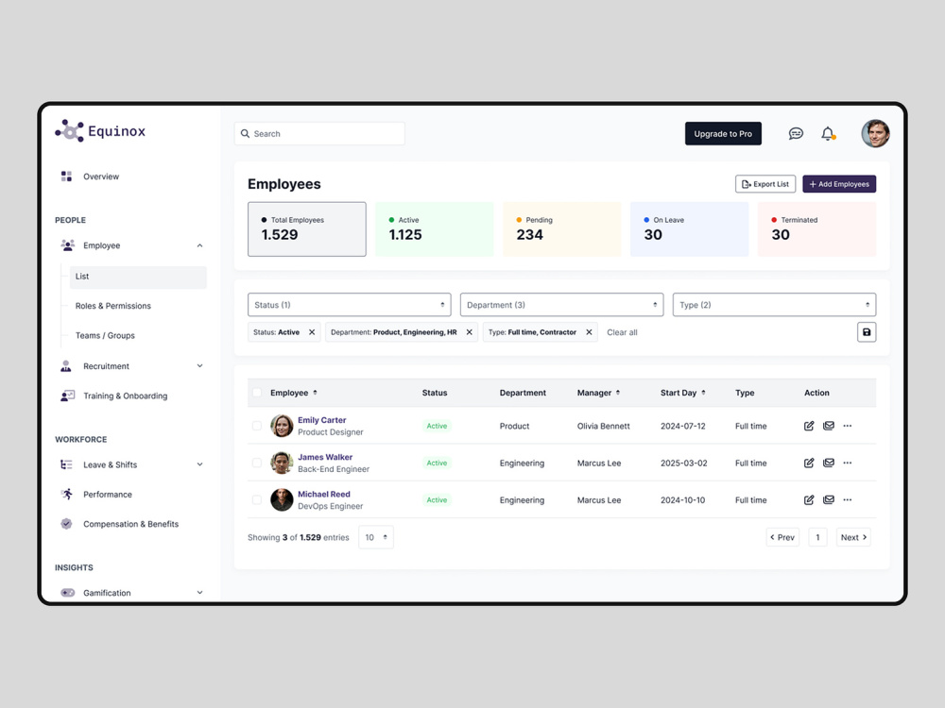Image resolution: width=945 pixels, height=708 pixels.
Task: Click Clear all filters link
Action: point(622,332)
